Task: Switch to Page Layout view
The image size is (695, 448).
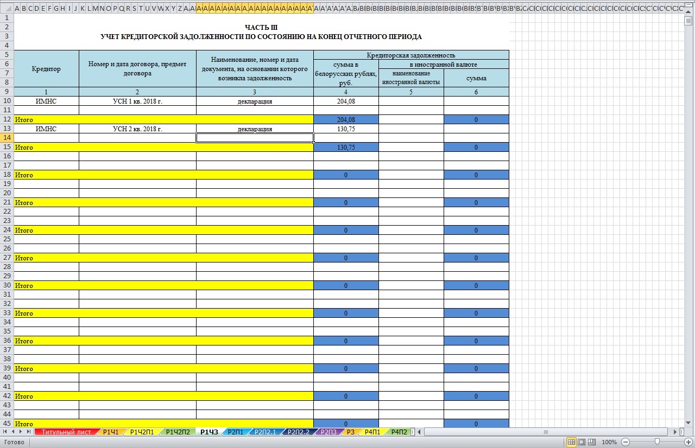Action: [581, 442]
